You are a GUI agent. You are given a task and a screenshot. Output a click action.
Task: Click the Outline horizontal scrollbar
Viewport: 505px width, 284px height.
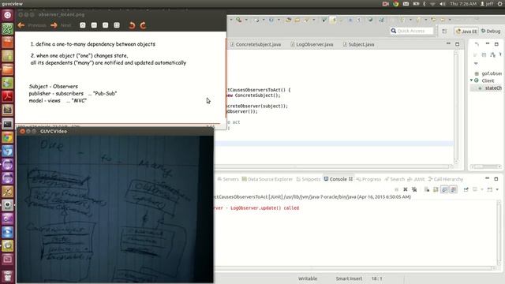tap(485, 166)
